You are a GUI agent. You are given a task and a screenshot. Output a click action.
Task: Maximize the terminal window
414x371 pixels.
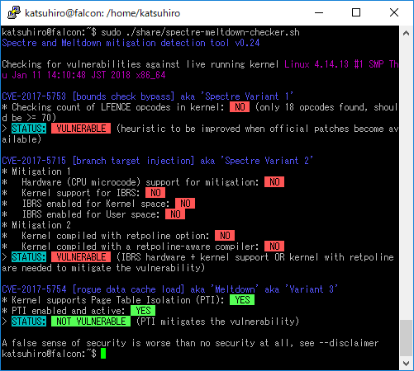[356, 12]
